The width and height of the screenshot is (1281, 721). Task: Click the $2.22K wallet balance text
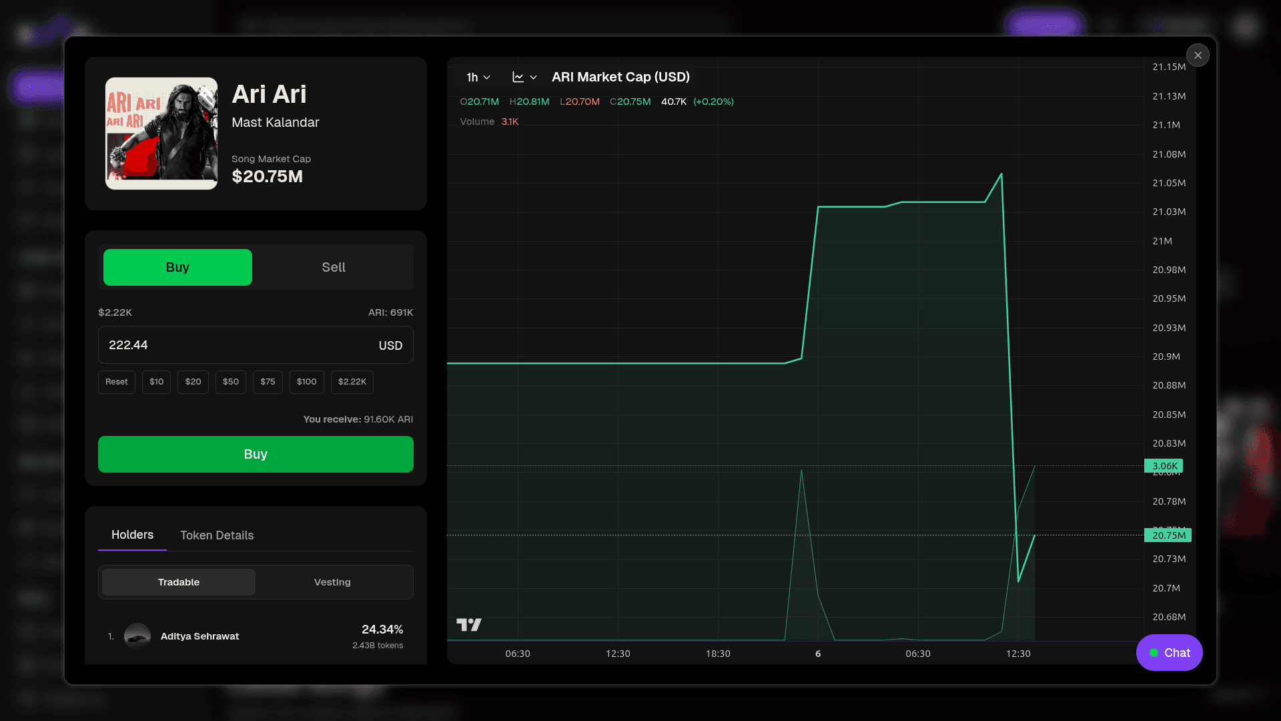115,312
